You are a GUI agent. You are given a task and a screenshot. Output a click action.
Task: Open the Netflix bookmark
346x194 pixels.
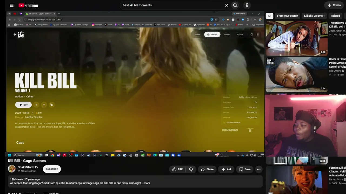click(x=239, y=25)
